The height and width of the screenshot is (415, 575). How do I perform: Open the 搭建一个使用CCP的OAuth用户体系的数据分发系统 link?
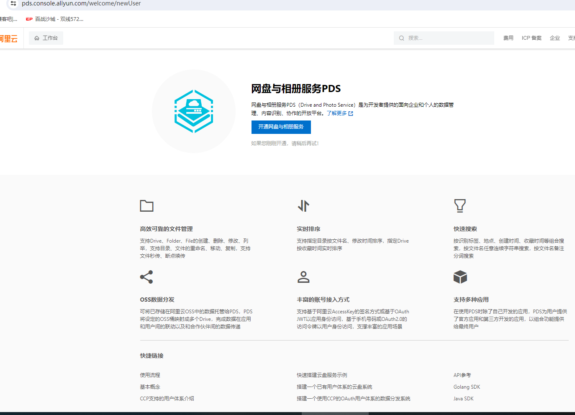[354, 399]
